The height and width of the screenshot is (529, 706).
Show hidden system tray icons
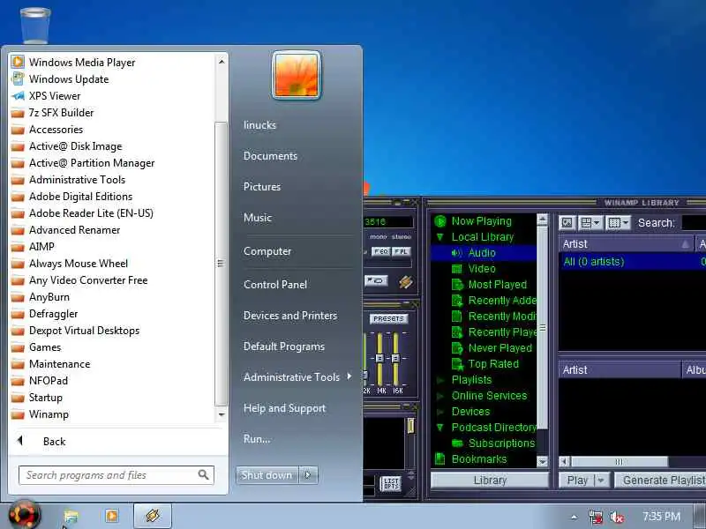[x=575, y=517]
